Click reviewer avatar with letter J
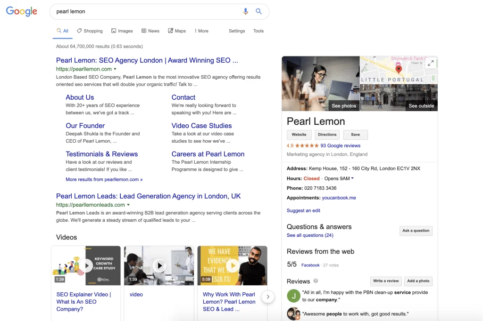Image resolution: width=483 pixels, height=321 pixels. pyautogui.click(x=293, y=296)
